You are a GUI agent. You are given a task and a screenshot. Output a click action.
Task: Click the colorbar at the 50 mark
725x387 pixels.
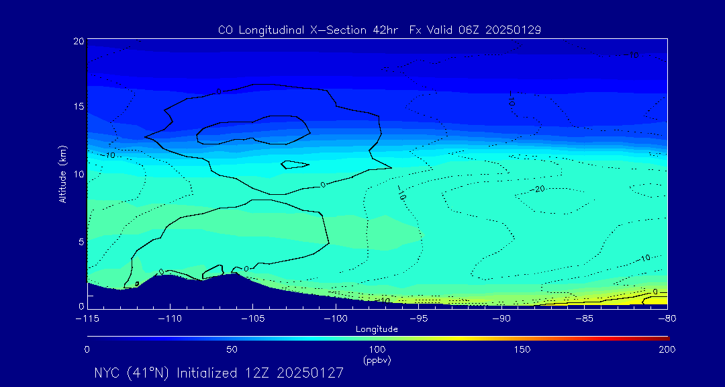click(232, 337)
